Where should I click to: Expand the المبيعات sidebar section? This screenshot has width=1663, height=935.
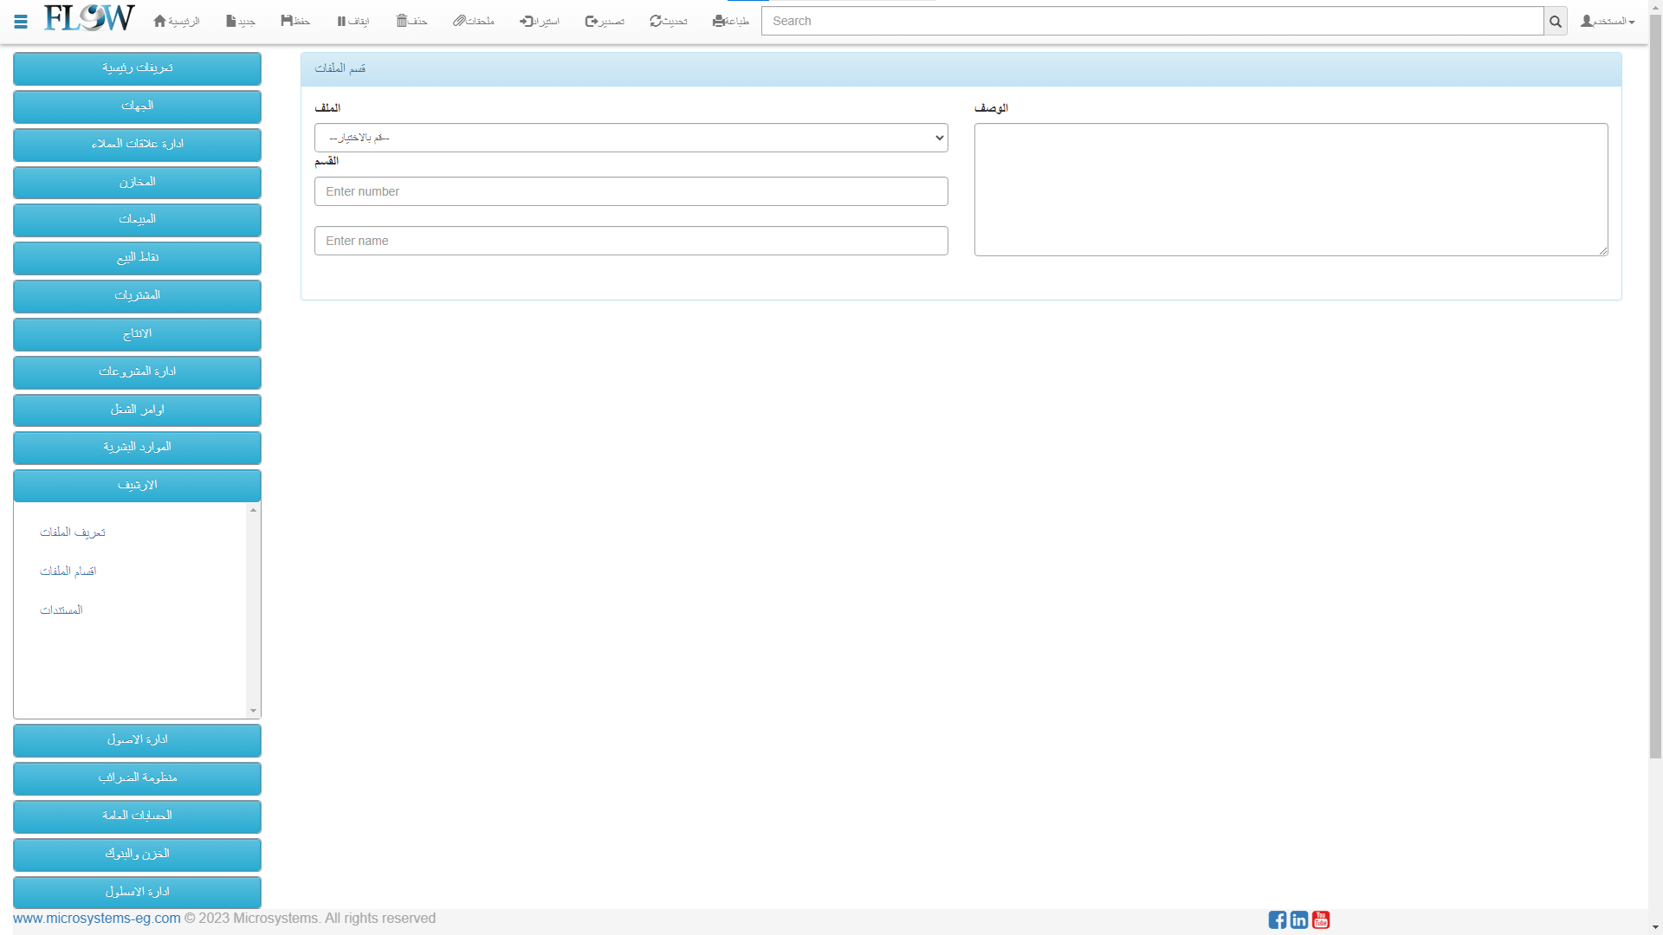click(137, 220)
